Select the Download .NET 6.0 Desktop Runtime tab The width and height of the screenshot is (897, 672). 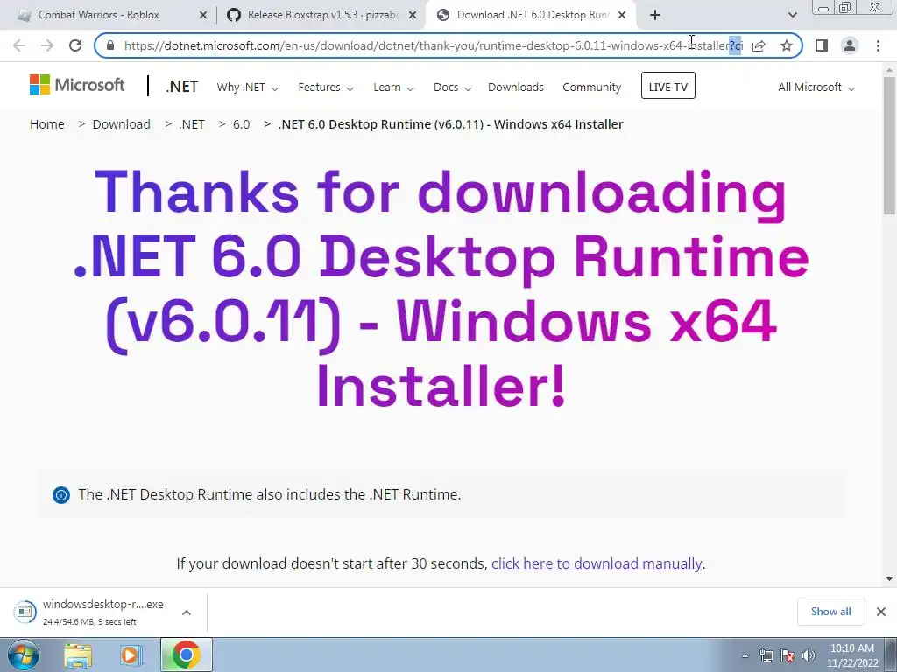[x=532, y=15]
